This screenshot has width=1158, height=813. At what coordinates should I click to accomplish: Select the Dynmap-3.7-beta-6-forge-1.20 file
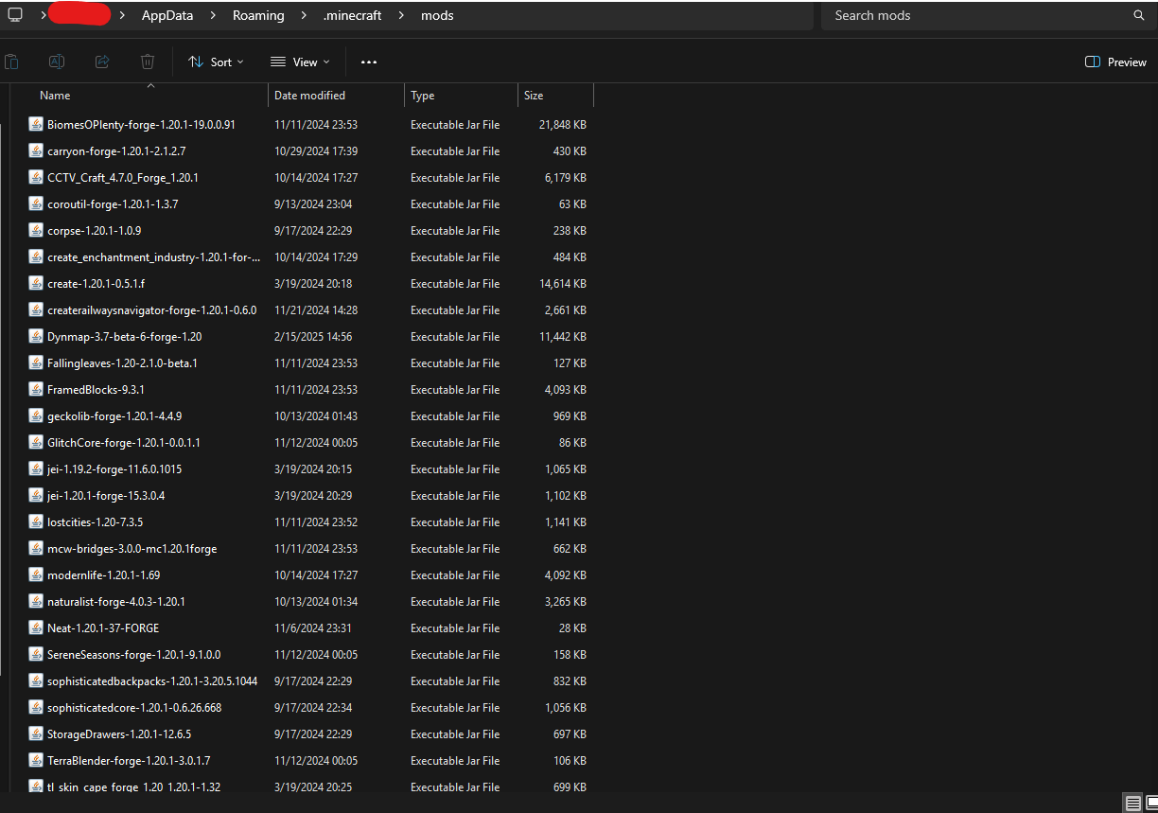pos(124,336)
